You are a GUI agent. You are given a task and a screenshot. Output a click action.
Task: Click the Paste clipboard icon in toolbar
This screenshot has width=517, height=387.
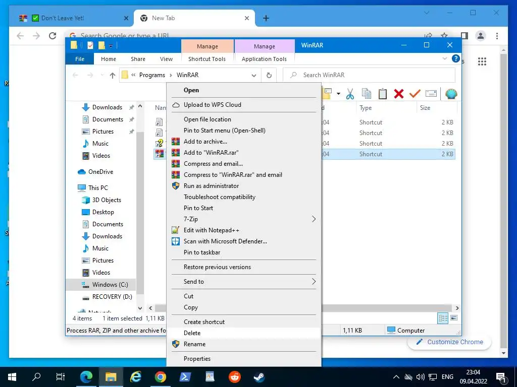383,94
